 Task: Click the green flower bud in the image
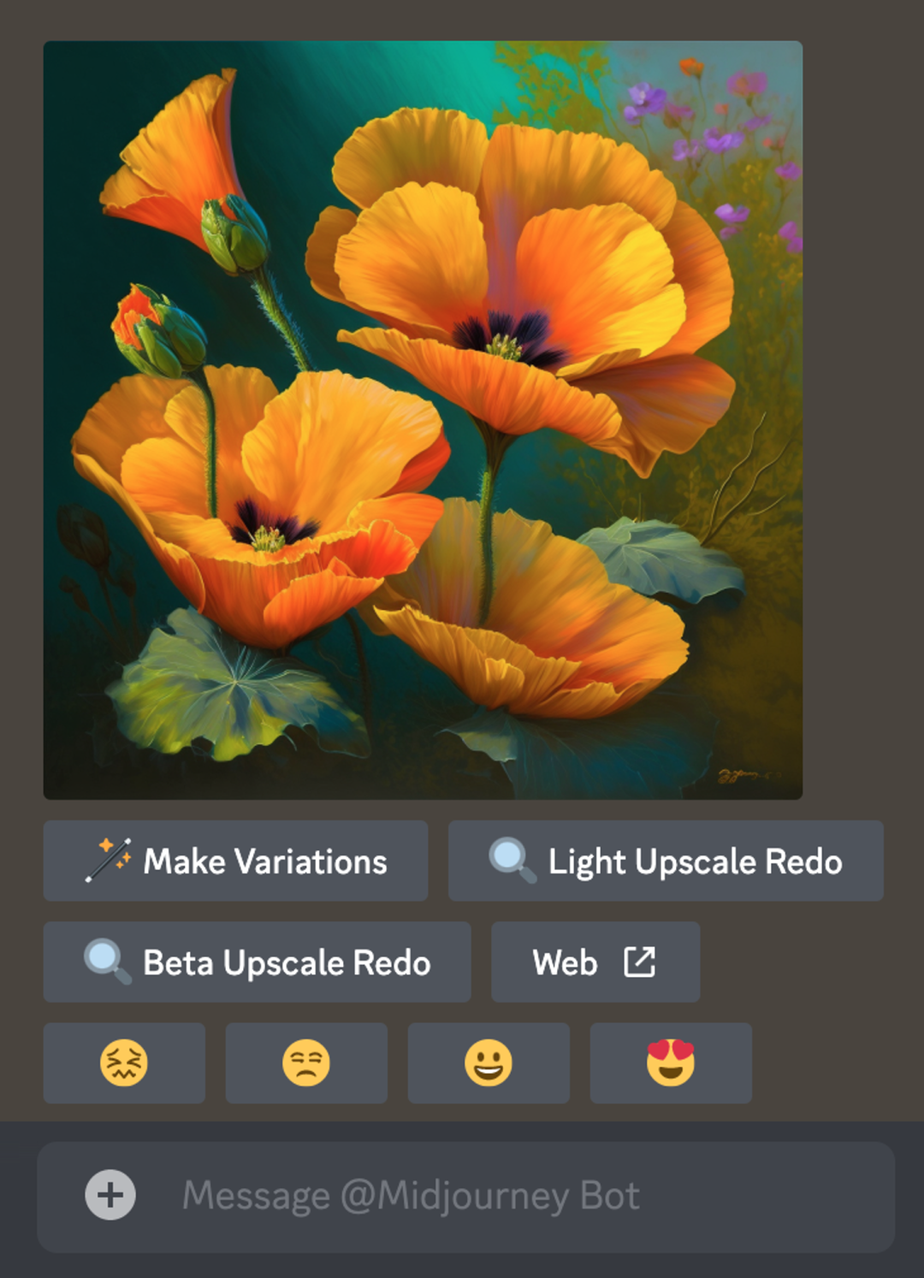click(234, 233)
